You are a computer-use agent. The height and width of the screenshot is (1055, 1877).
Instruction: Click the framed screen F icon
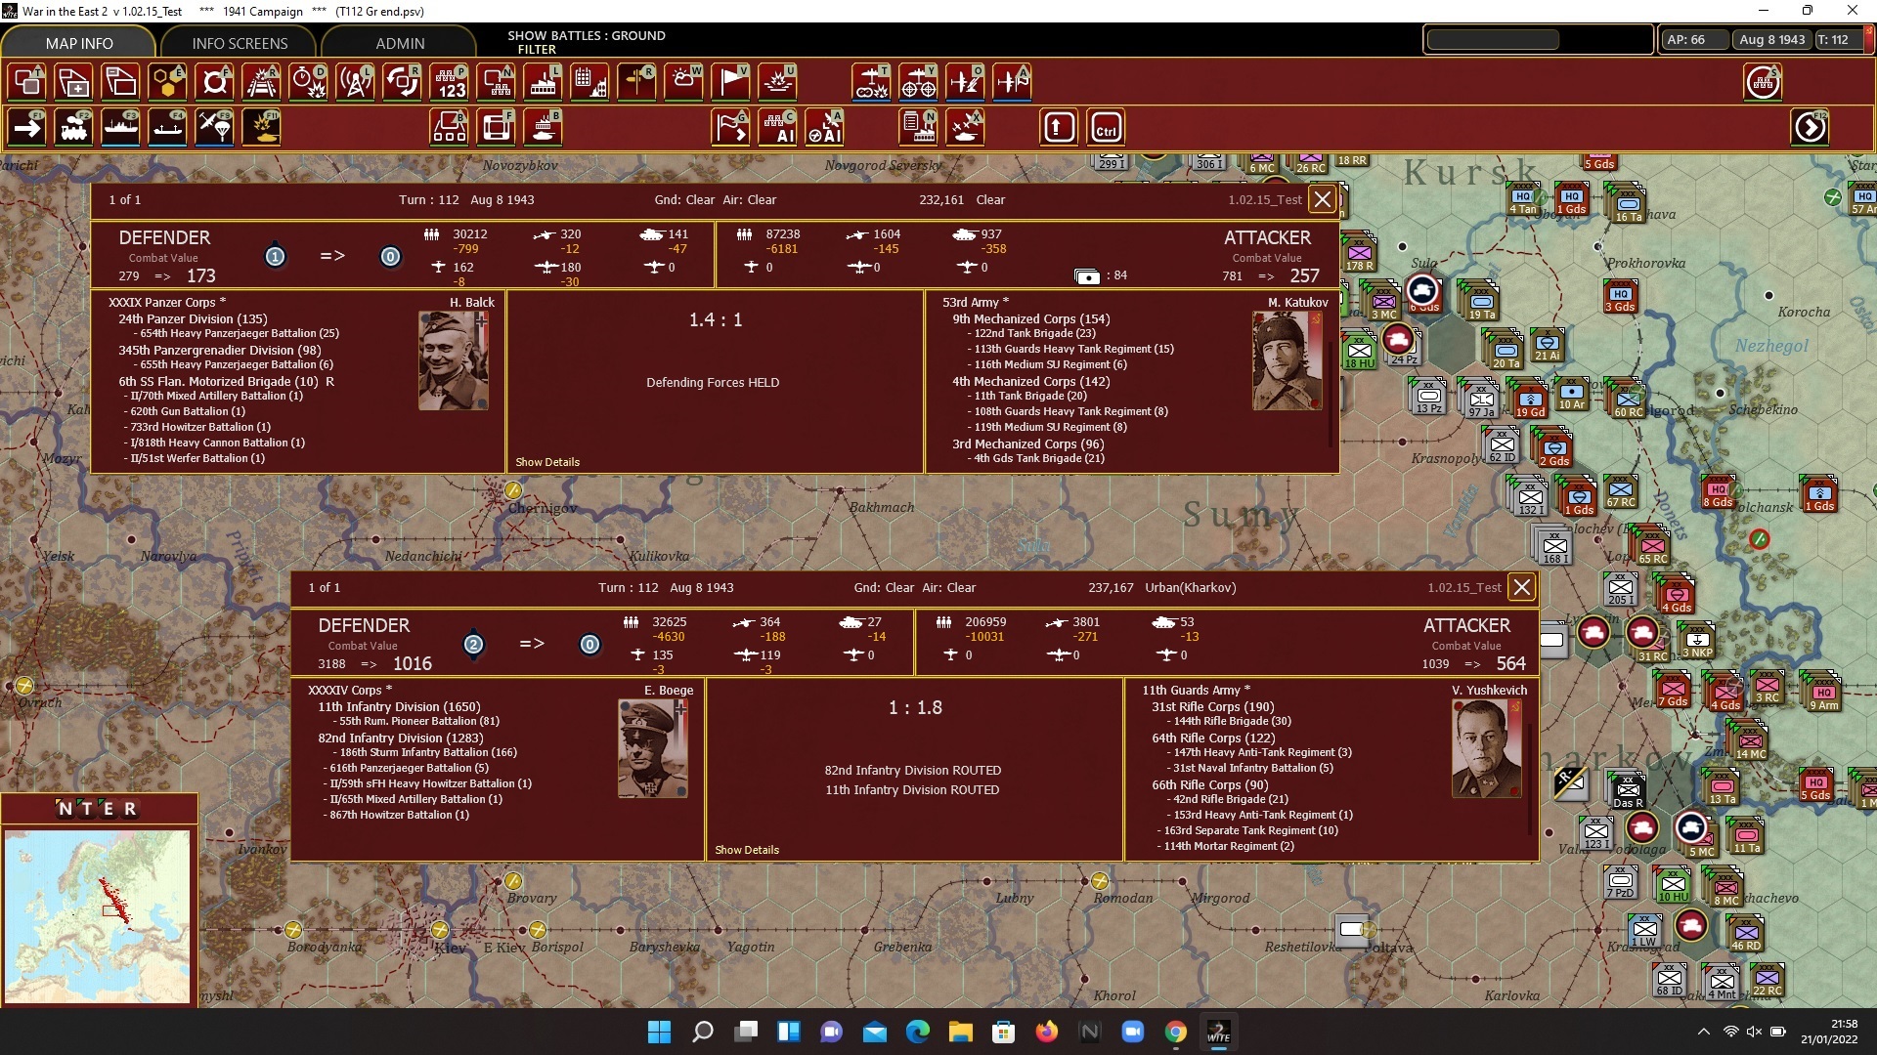pyautogui.click(x=497, y=128)
